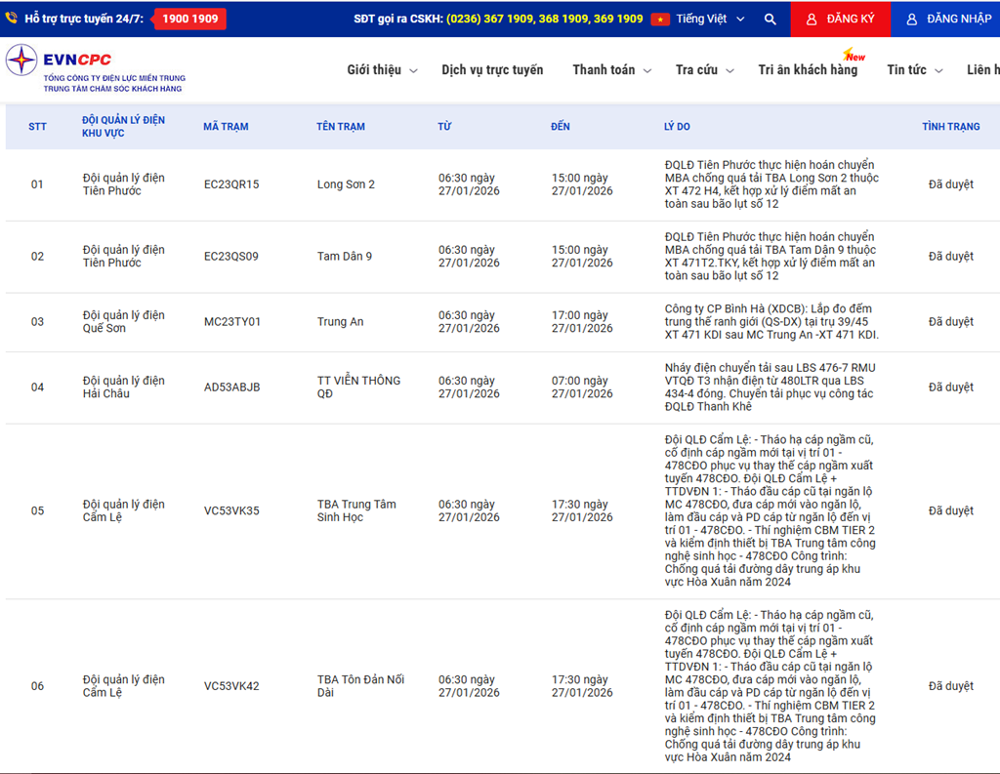Image resolution: width=1000 pixels, height=774 pixels.
Task: Open Tri ân khách hàng menu item
Action: pos(808,70)
